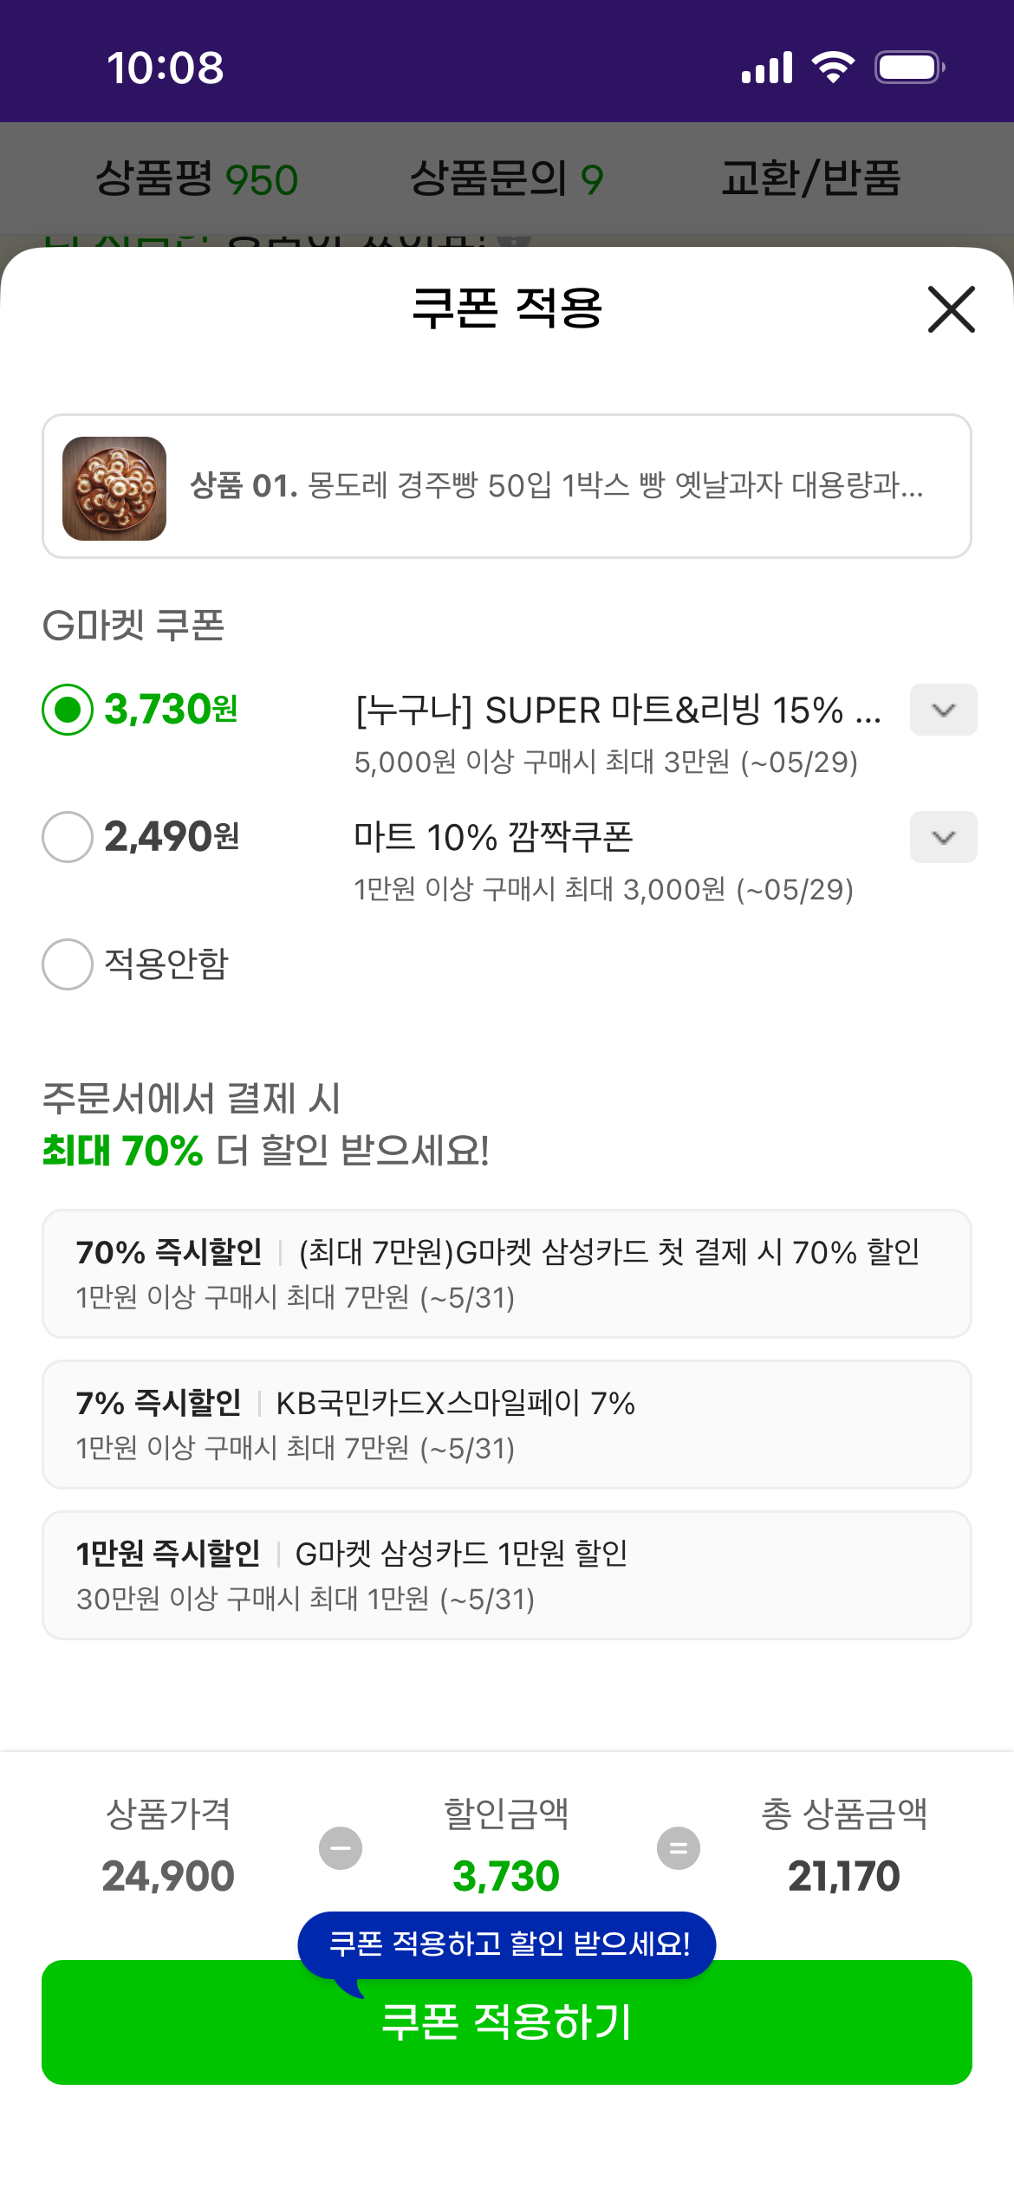Select the 2,490원 마트 10% 깜짝쿠폰 option
1014x2194 pixels.
[x=68, y=837]
